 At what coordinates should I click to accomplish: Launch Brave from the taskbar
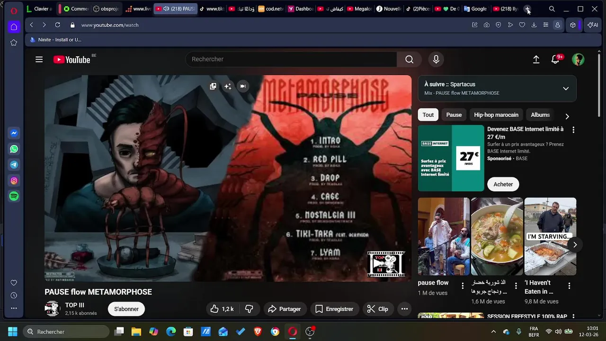(x=258, y=332)
